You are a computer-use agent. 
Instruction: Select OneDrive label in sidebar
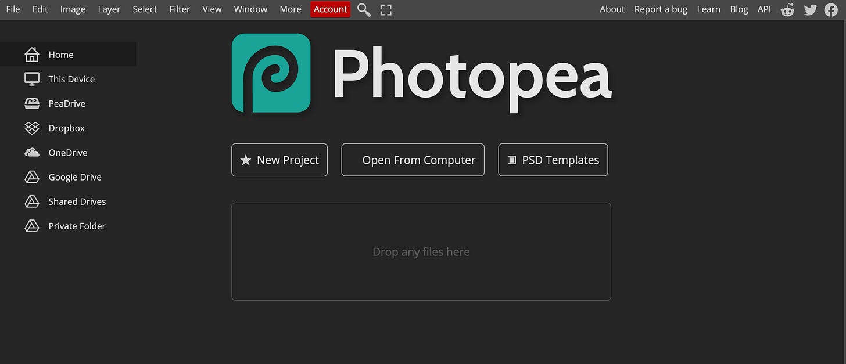coord(68,153)
